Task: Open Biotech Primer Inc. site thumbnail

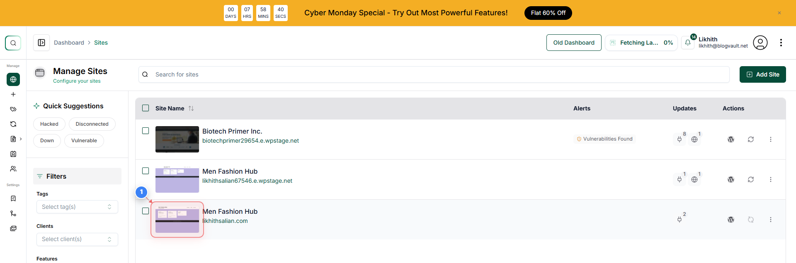Action: pos(177,139)
